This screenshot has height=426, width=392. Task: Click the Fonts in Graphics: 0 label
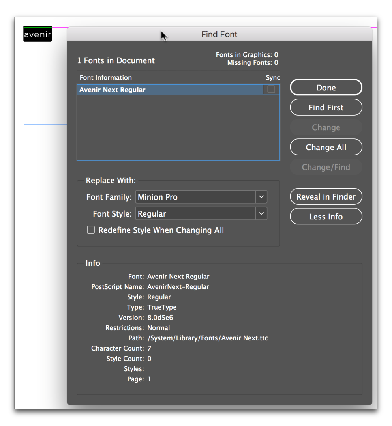(247, 54)
